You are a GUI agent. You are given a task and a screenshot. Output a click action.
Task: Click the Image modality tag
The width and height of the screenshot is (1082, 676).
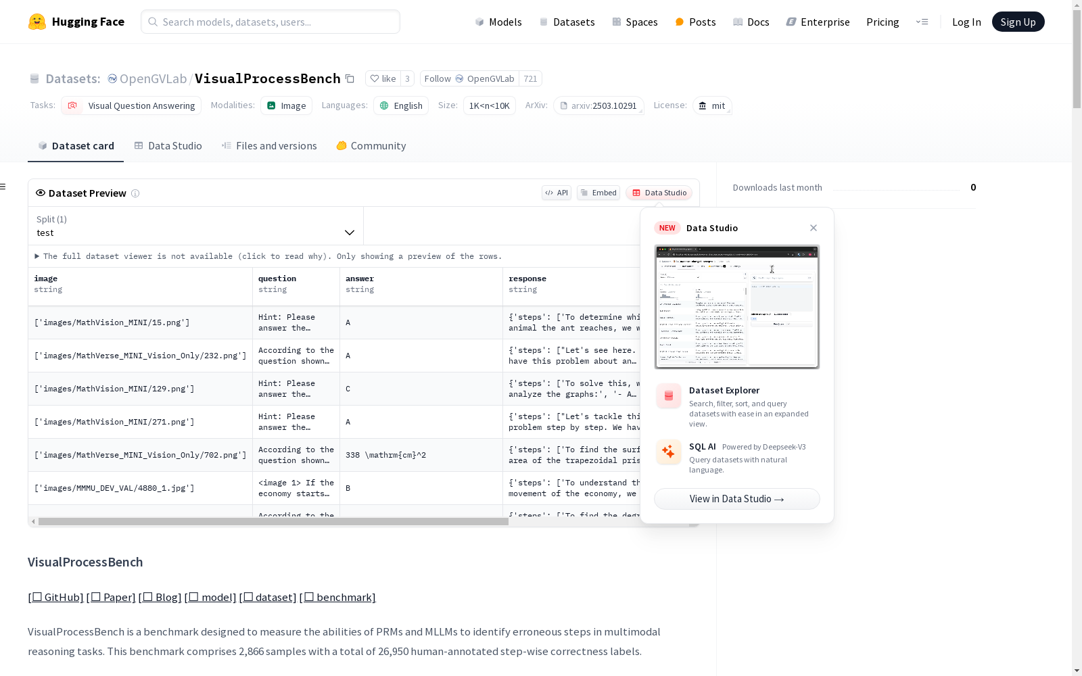click(x=286, y=105)
